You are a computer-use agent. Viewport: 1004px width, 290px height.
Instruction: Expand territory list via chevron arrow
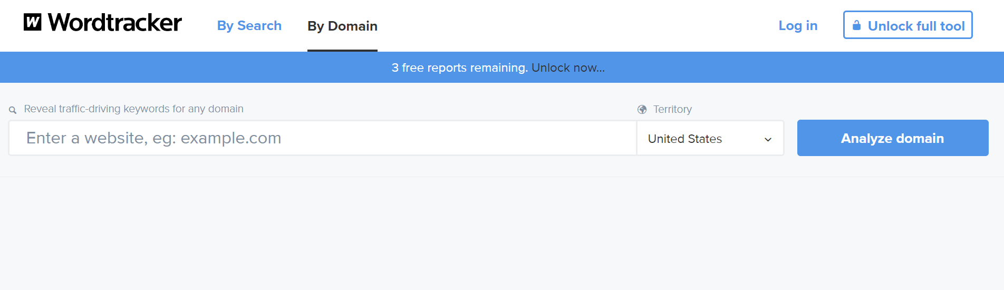pyautogui.click(x=768, y=139)
